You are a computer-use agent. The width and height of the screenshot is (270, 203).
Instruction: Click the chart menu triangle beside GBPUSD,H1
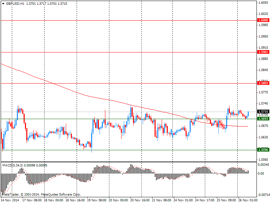tap(3, 4)
